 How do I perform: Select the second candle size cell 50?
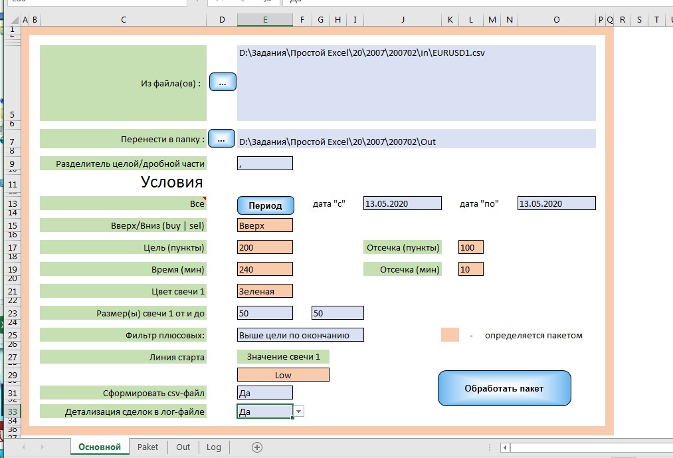(337, 313)
